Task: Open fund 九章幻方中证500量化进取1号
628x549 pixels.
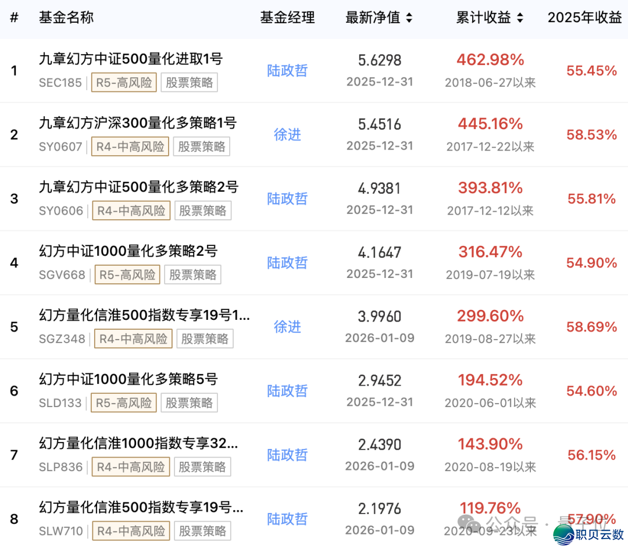Action: tap(131, 59)
